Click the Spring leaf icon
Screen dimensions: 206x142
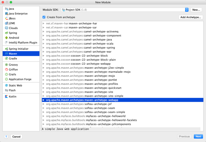click(x=6, y=33)
